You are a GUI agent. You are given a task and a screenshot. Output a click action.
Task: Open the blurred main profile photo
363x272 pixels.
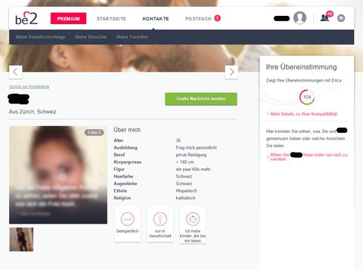[x=58, y=175]
